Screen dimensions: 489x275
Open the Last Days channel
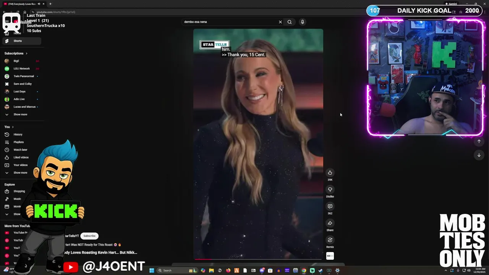(21, 92)
